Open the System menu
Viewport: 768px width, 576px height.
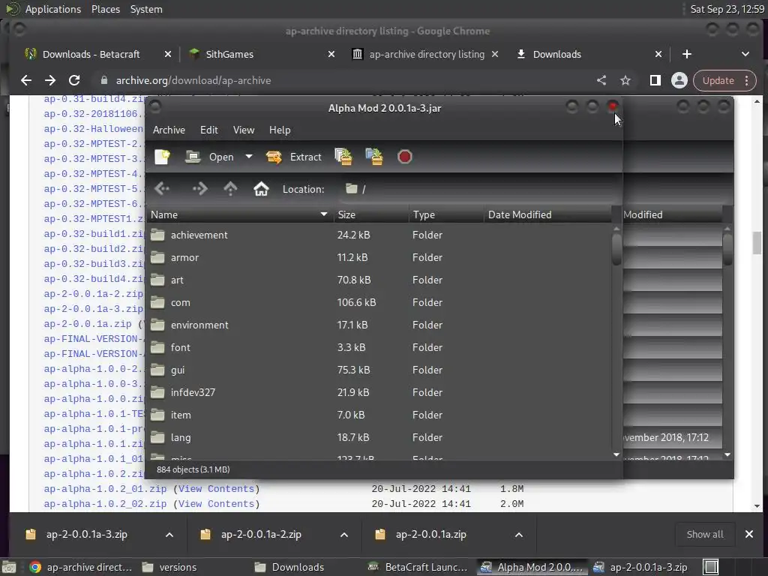click(x=146, y=9)
